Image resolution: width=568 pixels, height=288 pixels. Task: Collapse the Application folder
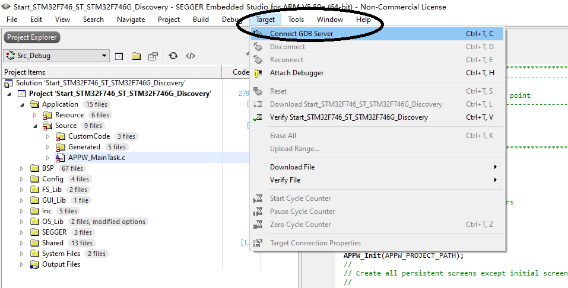(x=22, y=104)
